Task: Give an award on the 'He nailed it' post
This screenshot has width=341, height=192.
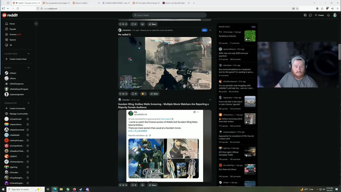Action: [x=144, y=94]
